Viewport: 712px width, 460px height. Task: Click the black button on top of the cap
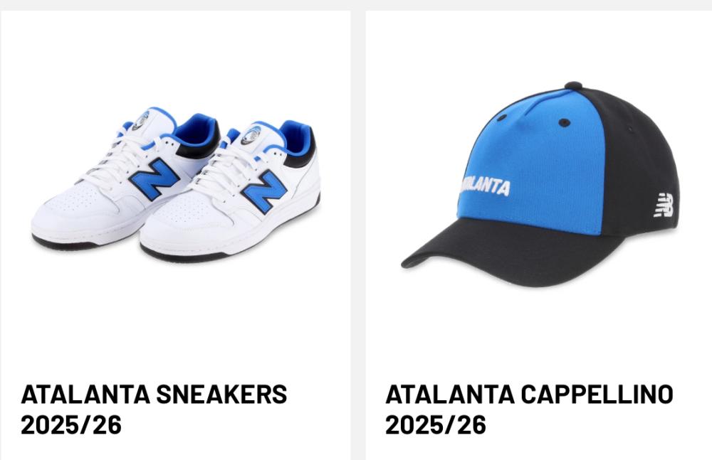click(573, 85)
